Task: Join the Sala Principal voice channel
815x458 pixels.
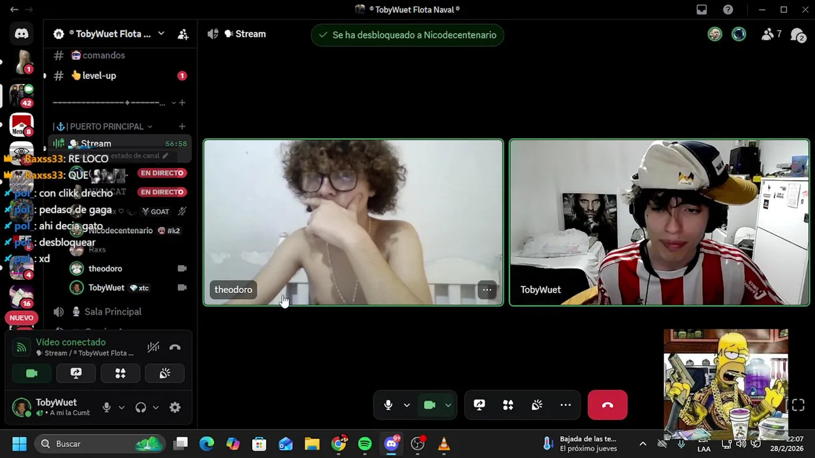Action: pyautogui.click(x=113, y=312)
